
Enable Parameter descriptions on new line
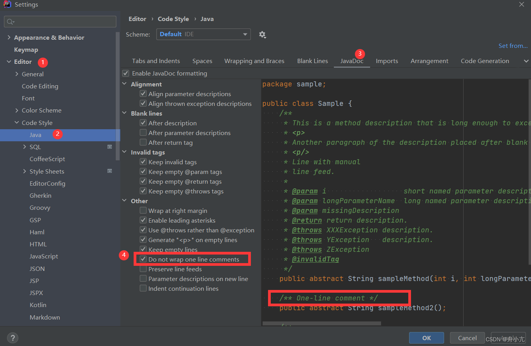pos(143,279)
